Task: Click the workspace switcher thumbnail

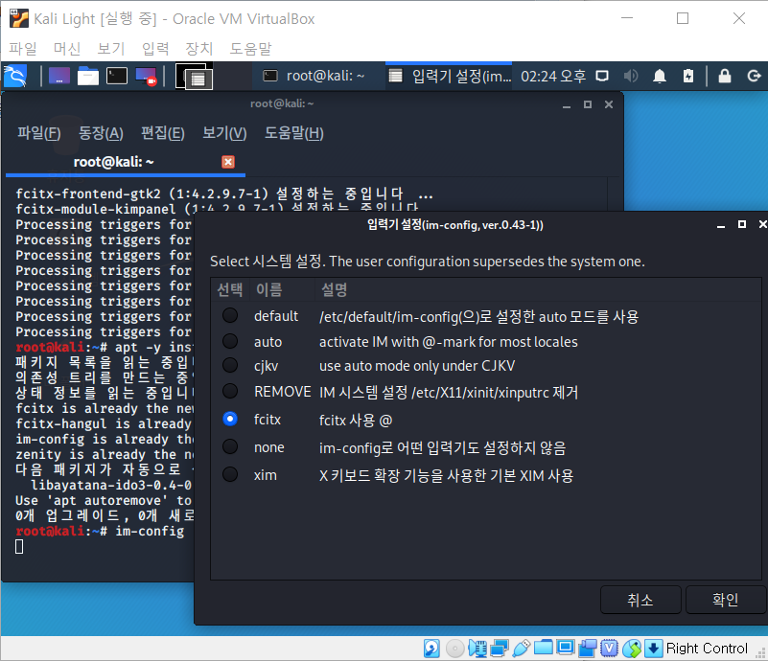Action: (x=194, y=77)
